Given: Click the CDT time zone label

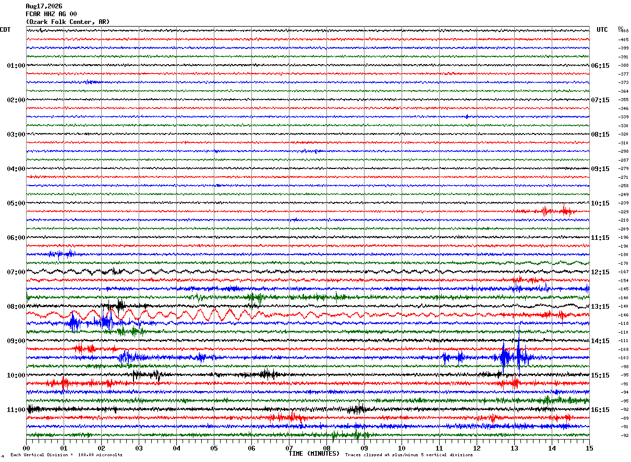Looking at the screenshot, I should tap(5, 30).
